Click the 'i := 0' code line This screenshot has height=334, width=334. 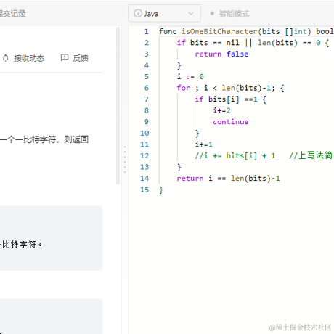[x=190, y=77]
